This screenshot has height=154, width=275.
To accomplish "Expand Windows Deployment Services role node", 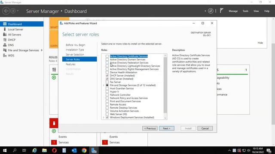I will coord(104,118).
